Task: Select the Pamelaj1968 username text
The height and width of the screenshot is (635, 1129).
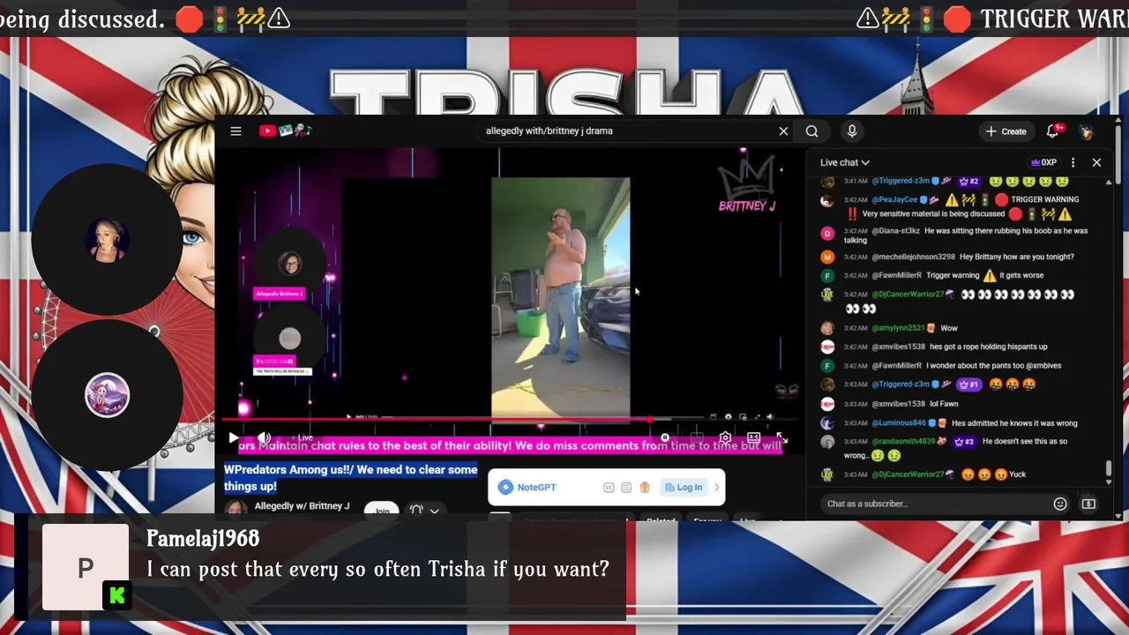Action: [x=203, y=539]
